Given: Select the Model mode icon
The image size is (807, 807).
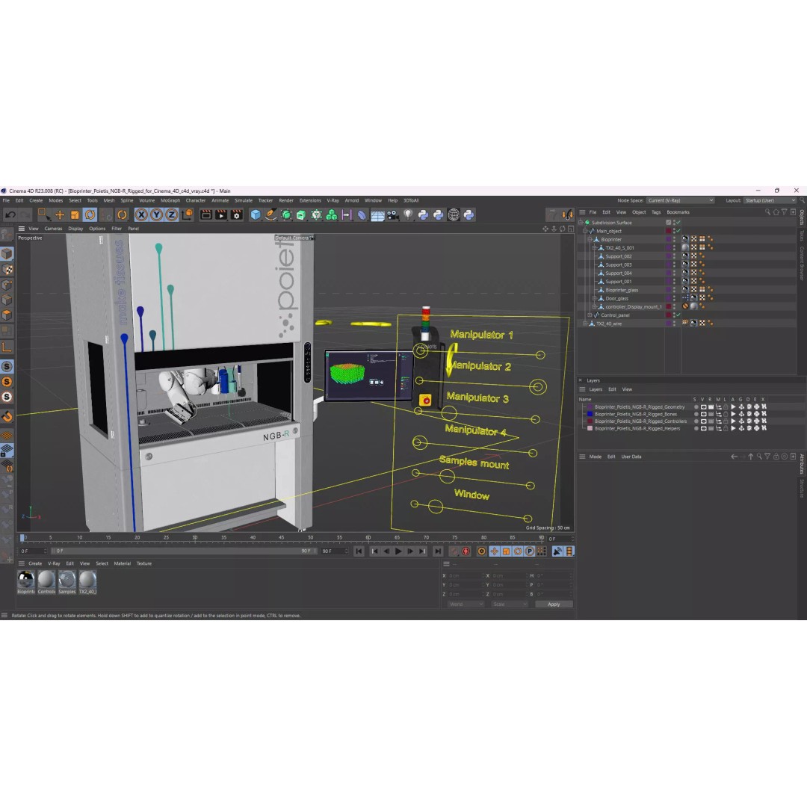Looking at the screenshot, I should tap(7, 254).
